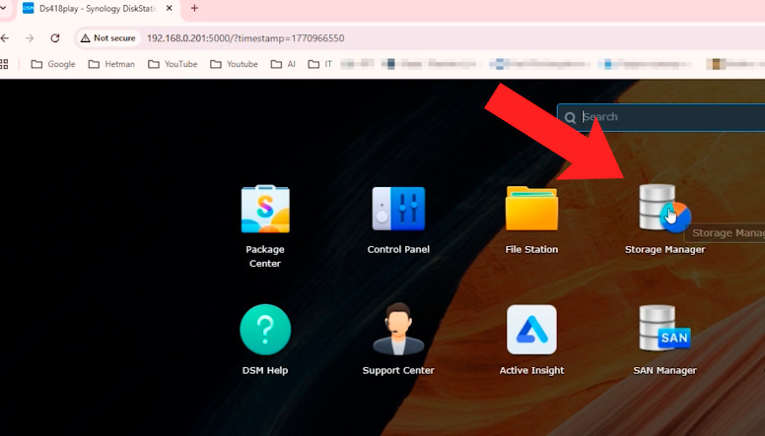
Task: Click the Support Center label
Action: [x=398, y=370]
